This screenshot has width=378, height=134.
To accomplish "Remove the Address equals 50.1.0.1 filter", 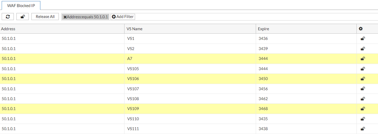I will coord(65,17).
